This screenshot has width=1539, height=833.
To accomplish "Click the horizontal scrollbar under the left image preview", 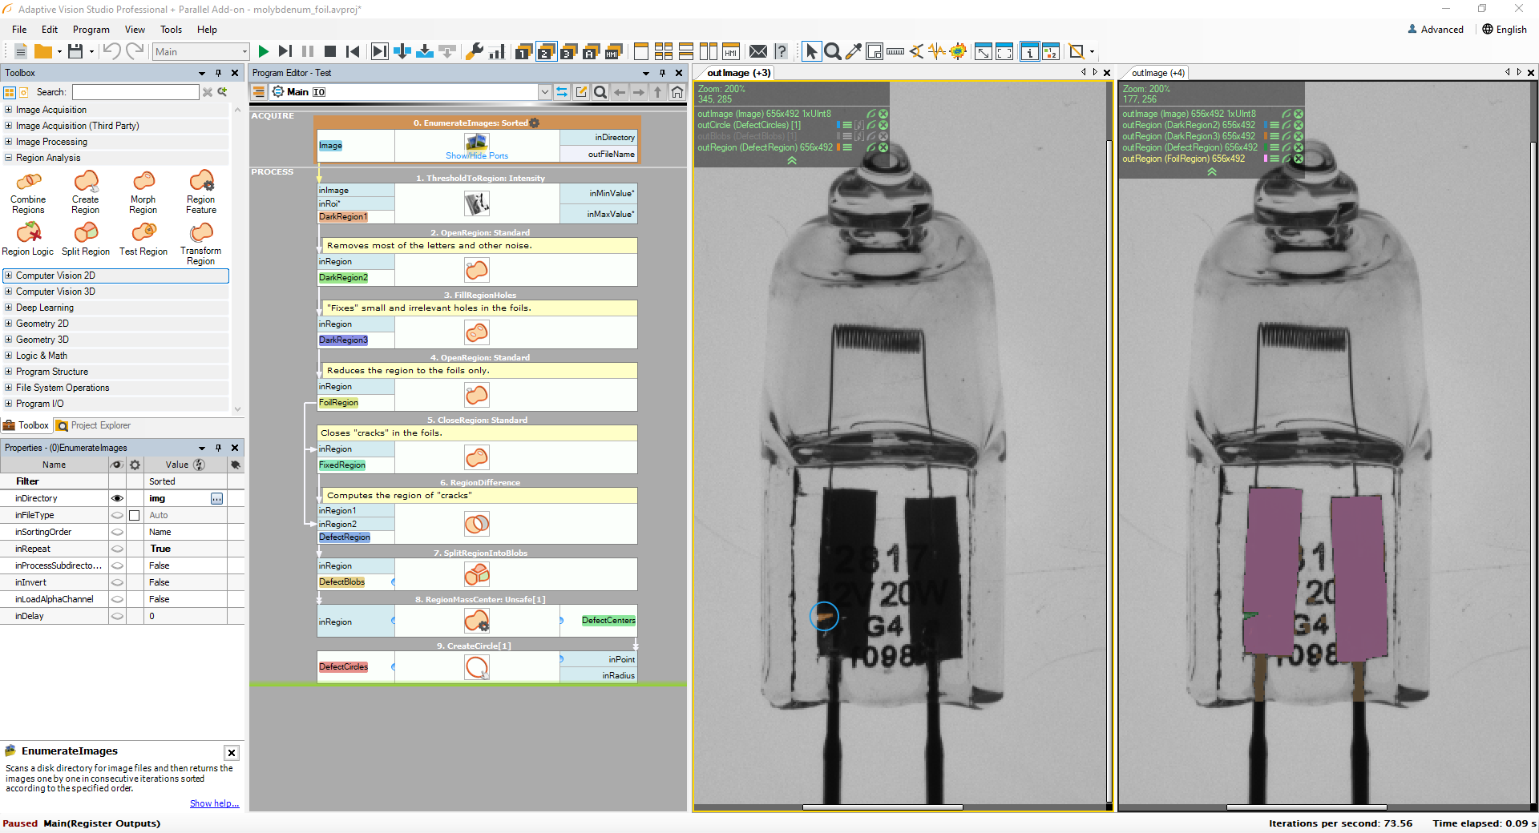I will tap(882, 807).
